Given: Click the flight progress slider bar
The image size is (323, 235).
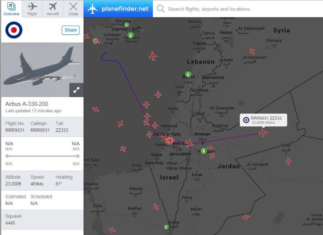Looking at the screenshot, I should 43,156.
